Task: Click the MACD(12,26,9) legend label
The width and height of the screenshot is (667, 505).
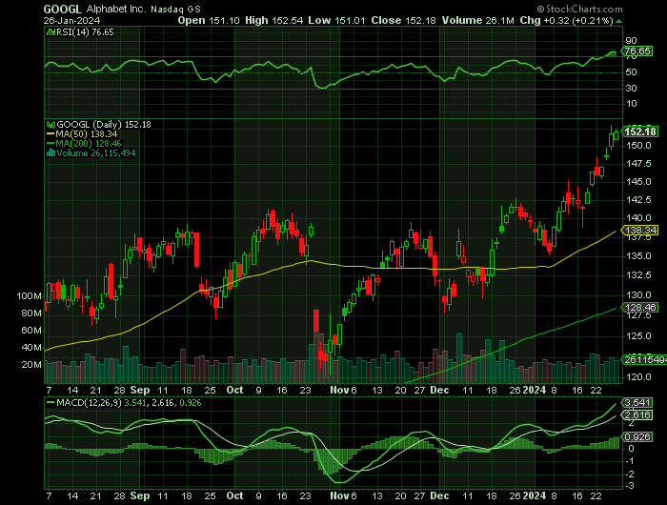Action: pos(89,402)
